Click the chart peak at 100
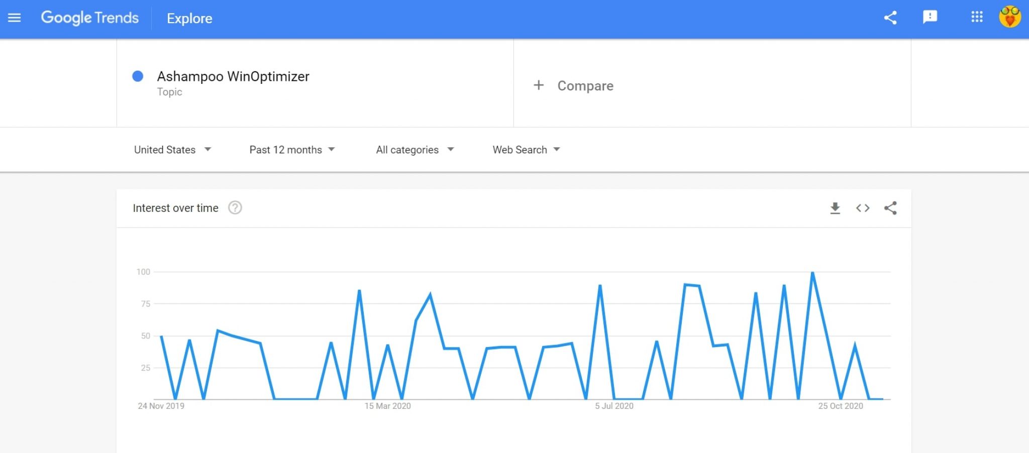Screen dimensions: 1029x453 812,273
